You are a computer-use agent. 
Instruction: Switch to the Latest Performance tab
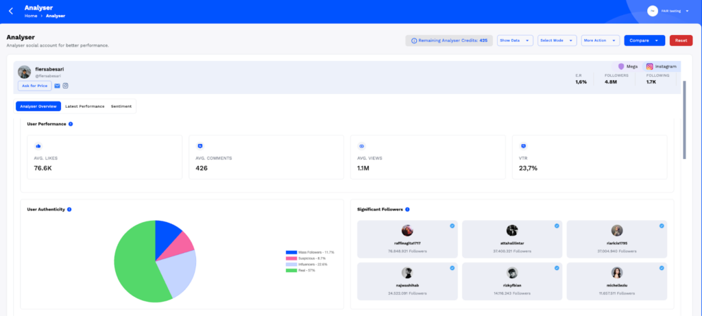(x=85, y=106)
